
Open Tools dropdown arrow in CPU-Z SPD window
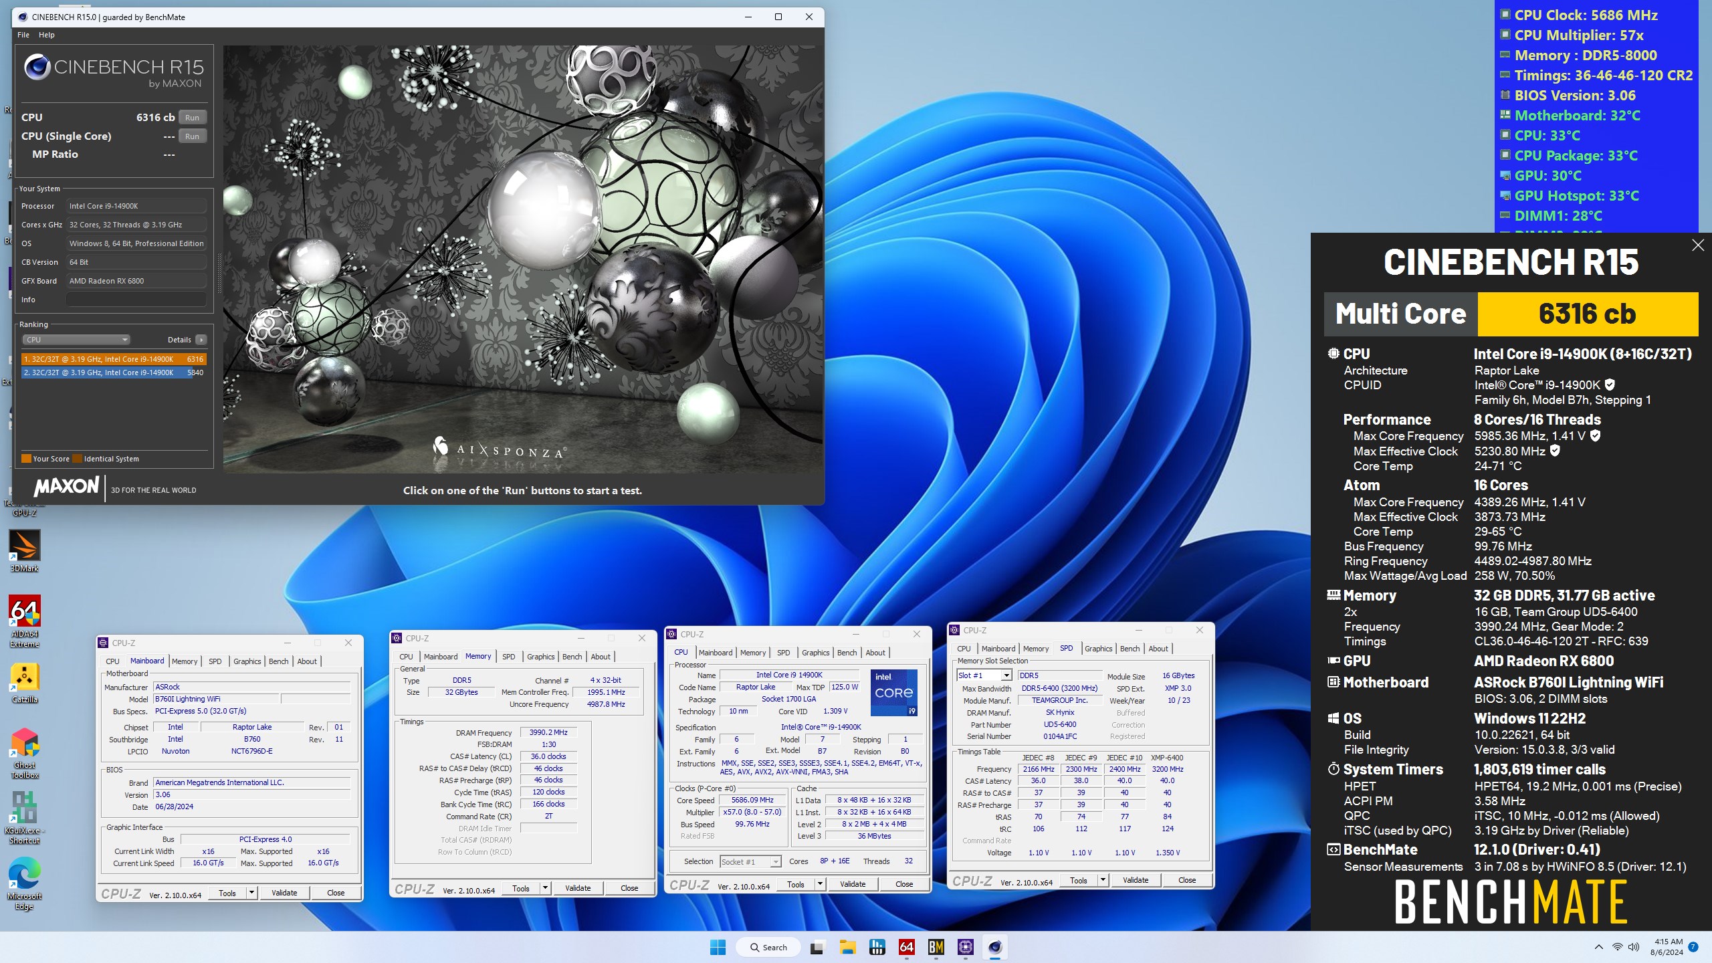(1103, 880)
